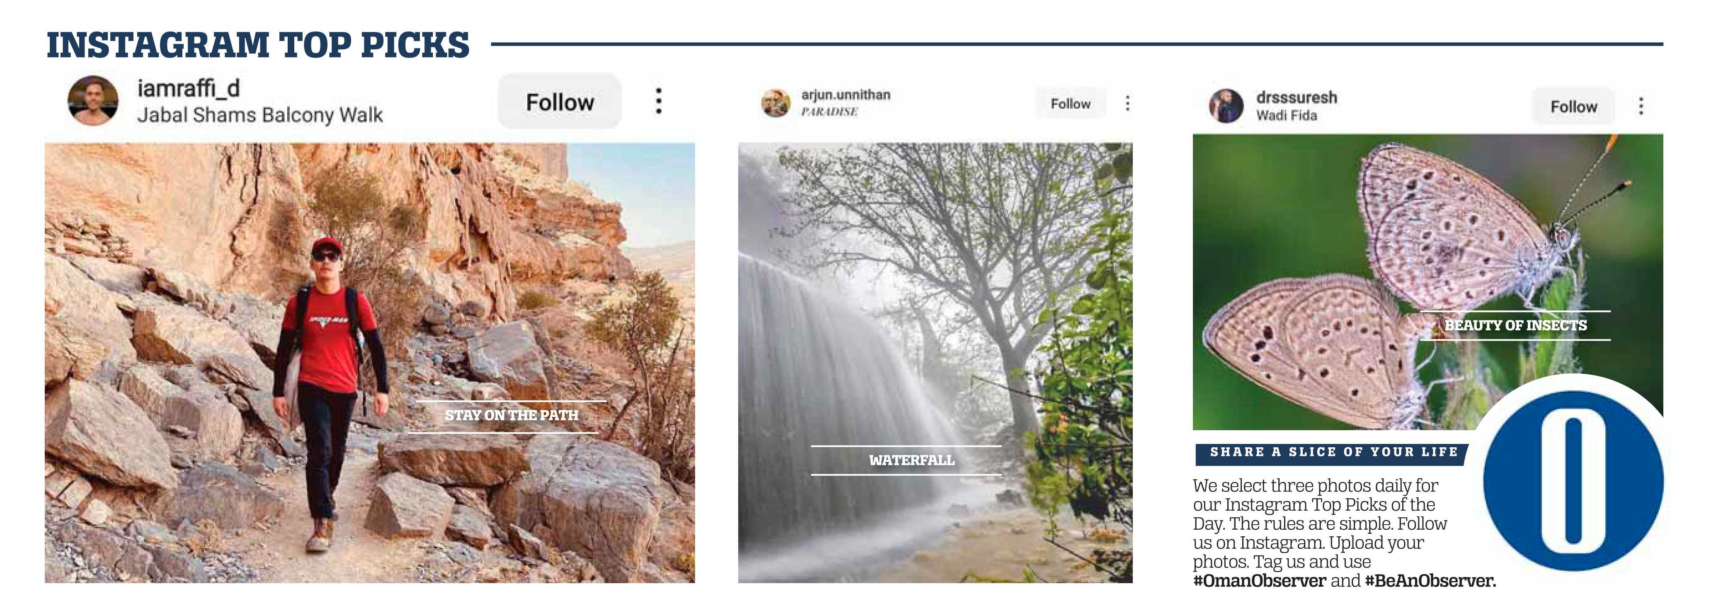The width and height of the screenshot is (1711, 613).
Task: Follow arjun.unnithan
Action: point(1070,104)
